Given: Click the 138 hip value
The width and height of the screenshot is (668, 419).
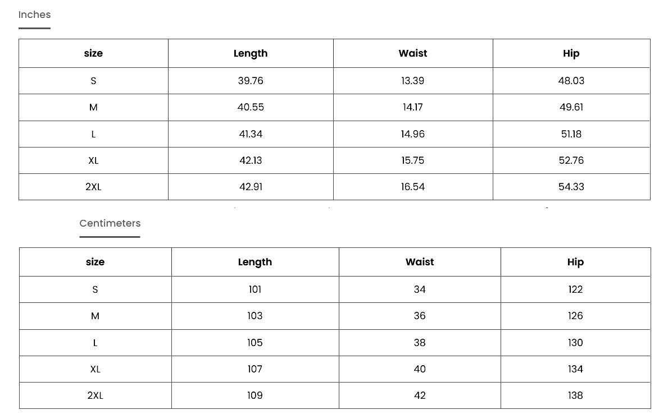Looking at the screenshot, I should pos(575,395).
